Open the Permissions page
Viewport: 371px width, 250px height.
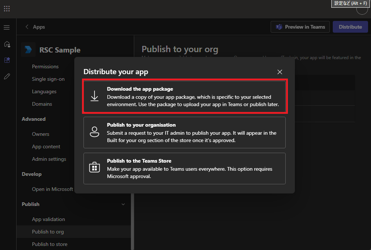click(x=45, y=66)
